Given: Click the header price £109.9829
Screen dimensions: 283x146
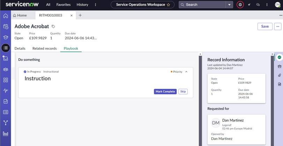Looking at the screenshot, I should pos(38,38).
